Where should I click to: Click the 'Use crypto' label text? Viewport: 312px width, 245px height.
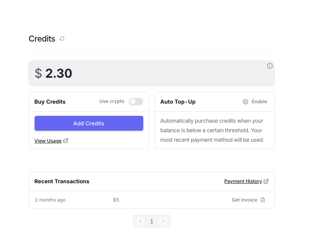[112, 101]
